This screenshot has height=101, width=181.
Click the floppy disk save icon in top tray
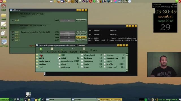point(62,1)
